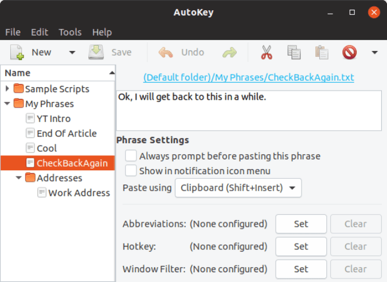Expand the Sample Scripts folder arrow
Screen dimensions: 387x282
tap(7, 88)
